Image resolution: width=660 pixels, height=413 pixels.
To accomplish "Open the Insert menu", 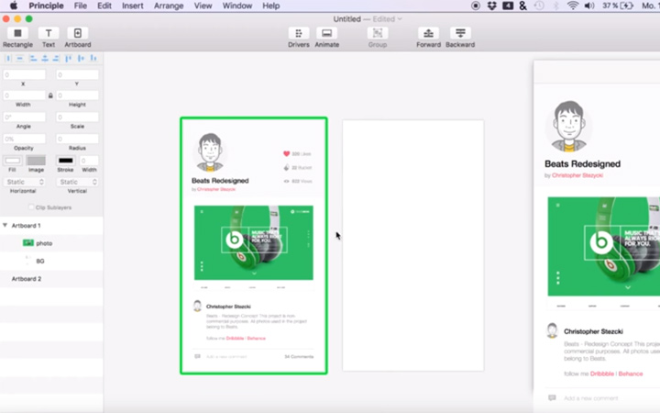I will [x=132, y=6].
